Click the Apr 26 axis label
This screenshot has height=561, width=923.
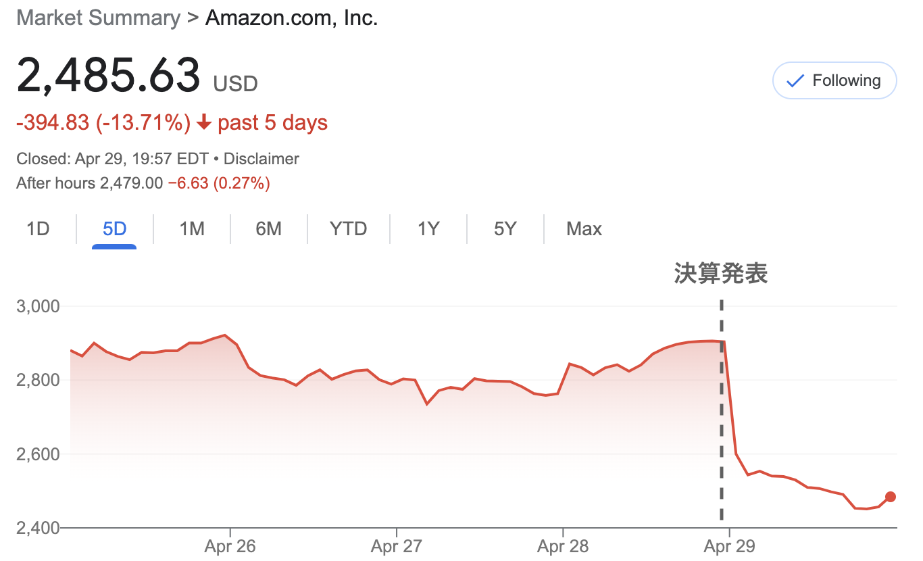click(230, 546)
